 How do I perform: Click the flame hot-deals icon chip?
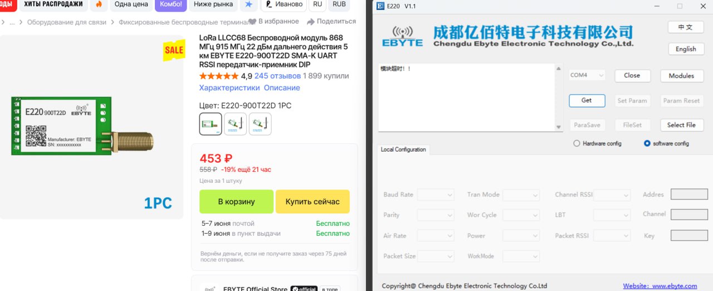pyautogui.click(x=99, y=4)
